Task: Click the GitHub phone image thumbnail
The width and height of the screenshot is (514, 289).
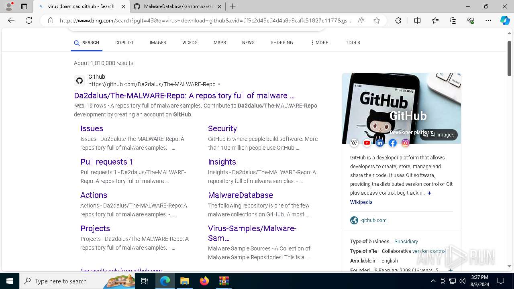Action: pyautogui.click(x=402, y=108)
